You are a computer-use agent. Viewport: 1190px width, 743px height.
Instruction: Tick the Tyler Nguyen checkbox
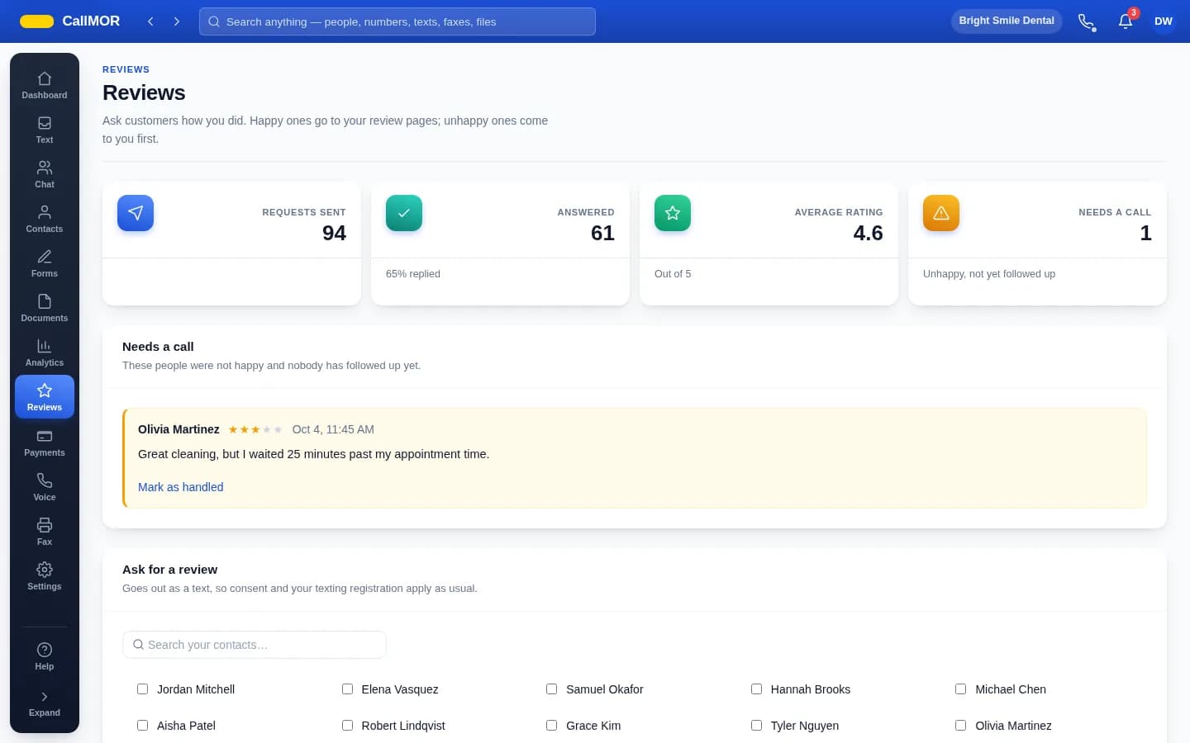click(x=756, y=726)
